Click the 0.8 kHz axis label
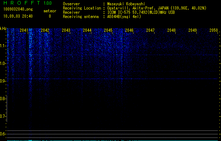This screenshot has height=141, width=221. 3,99
